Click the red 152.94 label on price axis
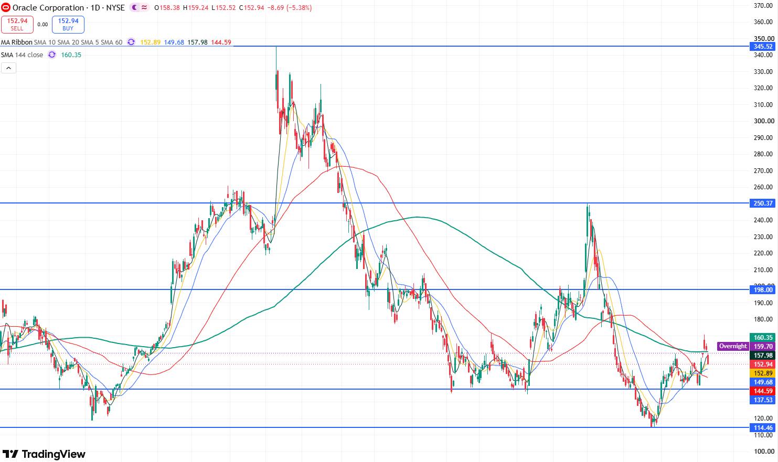This screenshot has width=778, height=462. click(763, 364)
